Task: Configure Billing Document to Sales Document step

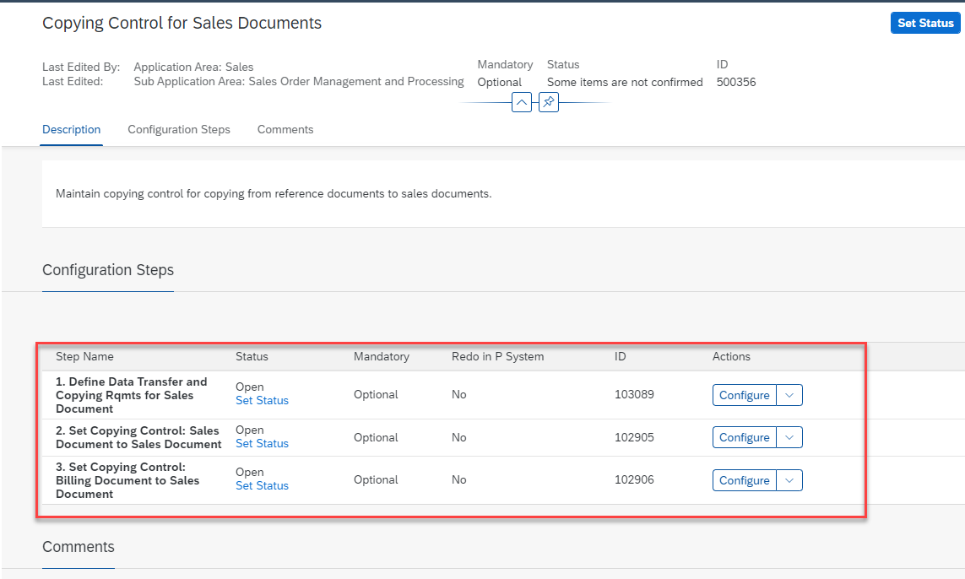Action: tap(744, 480)
